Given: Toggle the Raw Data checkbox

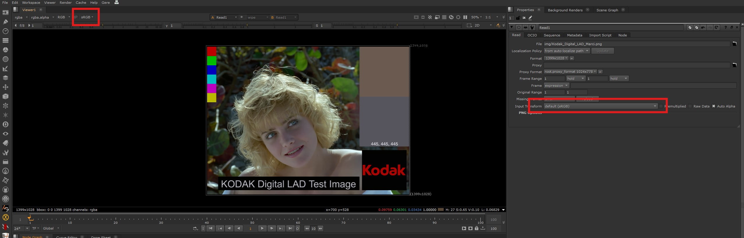Looking at the screenshot, I should (x=690, y=106).
